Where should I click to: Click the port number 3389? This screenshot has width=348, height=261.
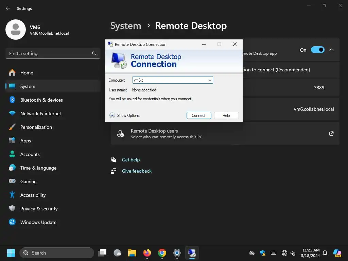(x=319, y=88)
